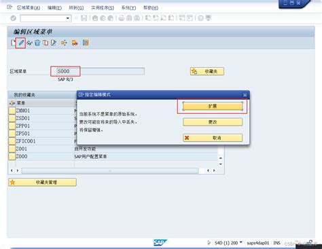Viewport: 322px width, 249px height.
Task: Click the Save disk icon in toolbar
Action: point(84,18)
